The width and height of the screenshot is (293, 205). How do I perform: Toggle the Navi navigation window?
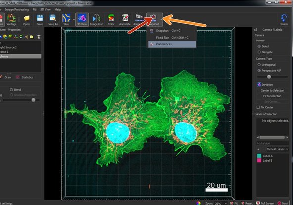pyautogui.click(x=282, y=203)
